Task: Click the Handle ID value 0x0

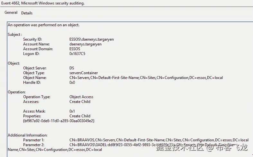Action: (x=72, y=82)
